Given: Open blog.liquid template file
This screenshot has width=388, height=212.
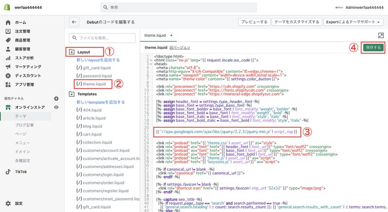Looking at the screenshot, I should click(x=89, y=126).
